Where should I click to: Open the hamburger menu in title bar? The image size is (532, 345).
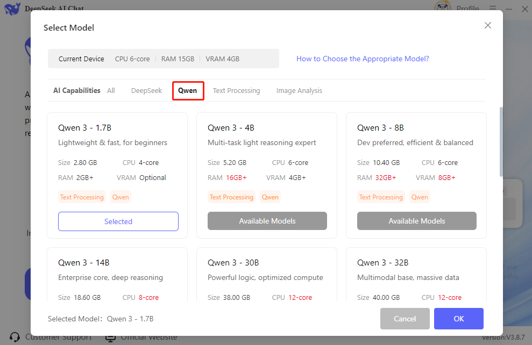[x=493, y=8]
